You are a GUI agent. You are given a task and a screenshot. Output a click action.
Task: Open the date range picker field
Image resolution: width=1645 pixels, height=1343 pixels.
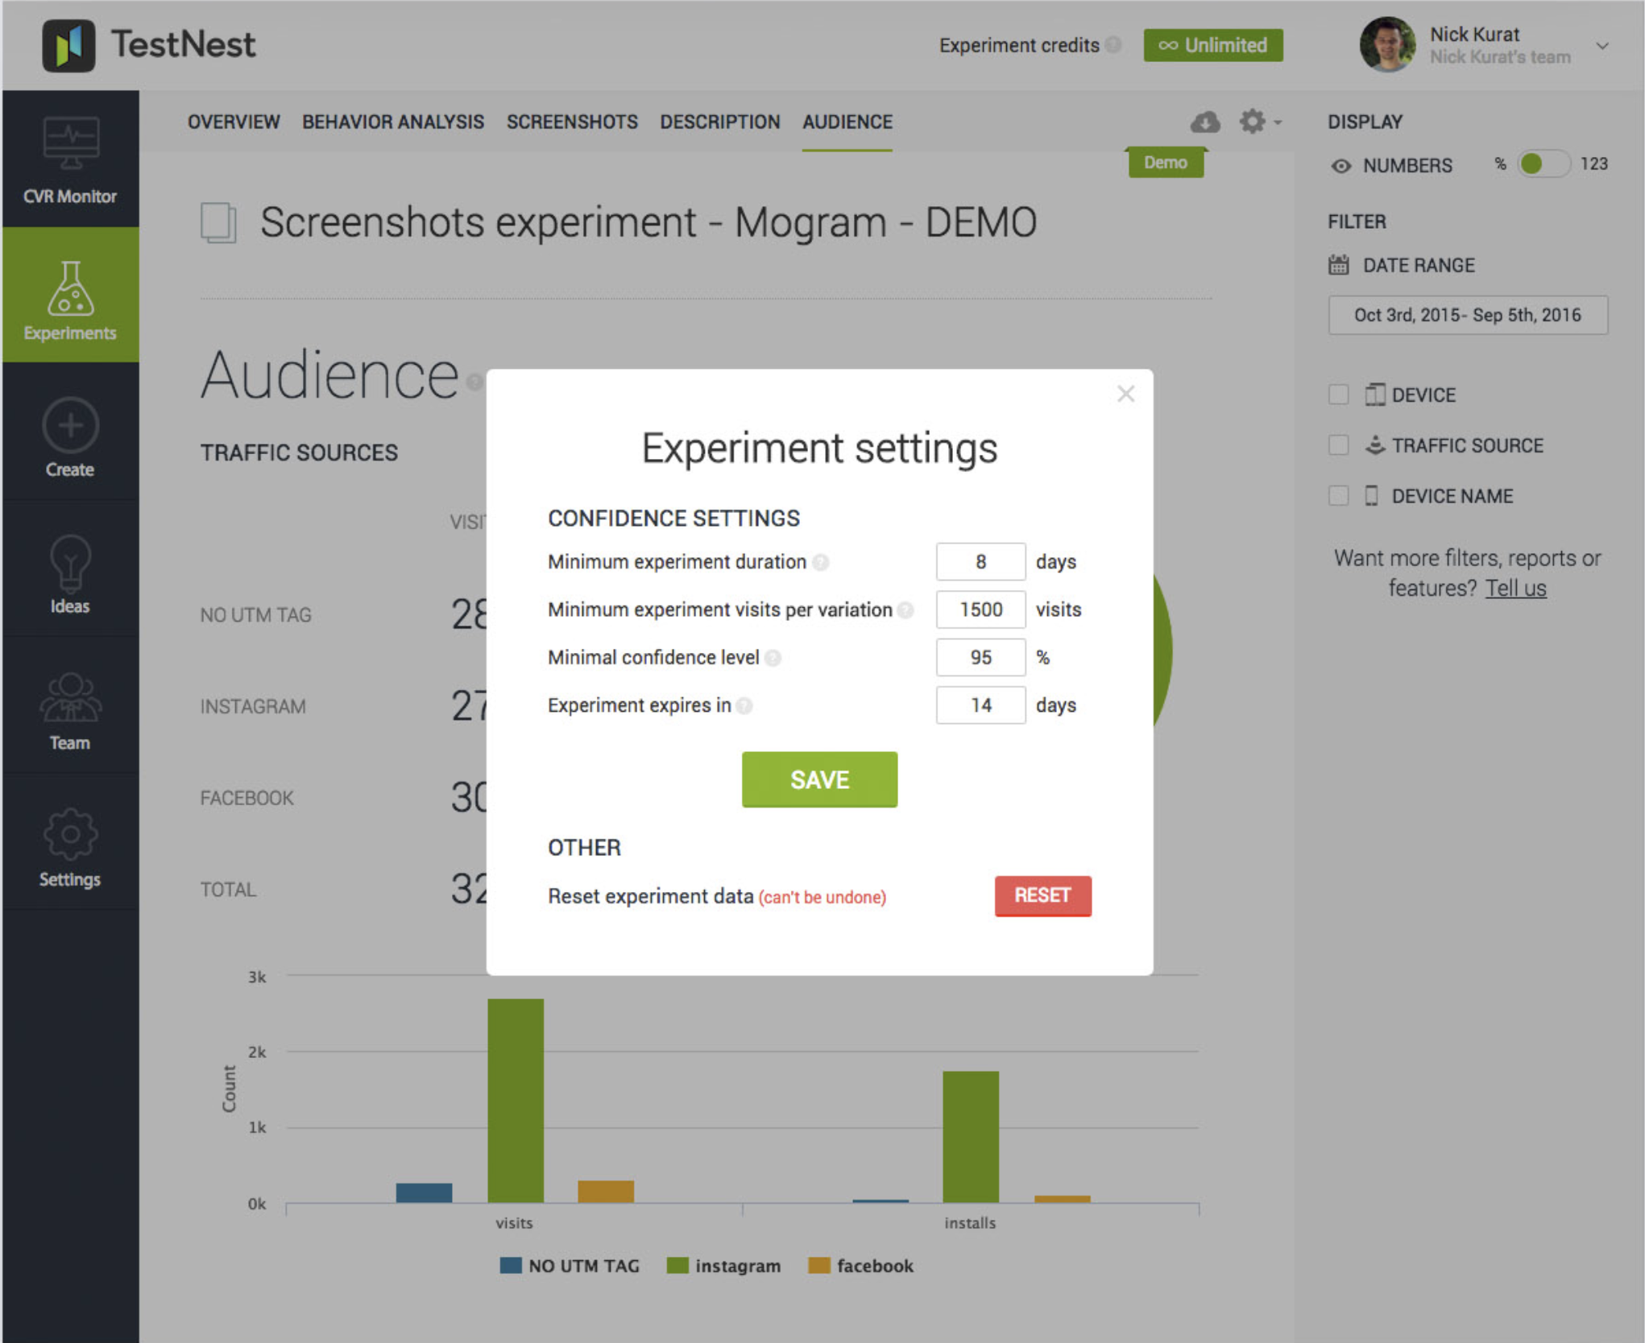point(1467,315)
